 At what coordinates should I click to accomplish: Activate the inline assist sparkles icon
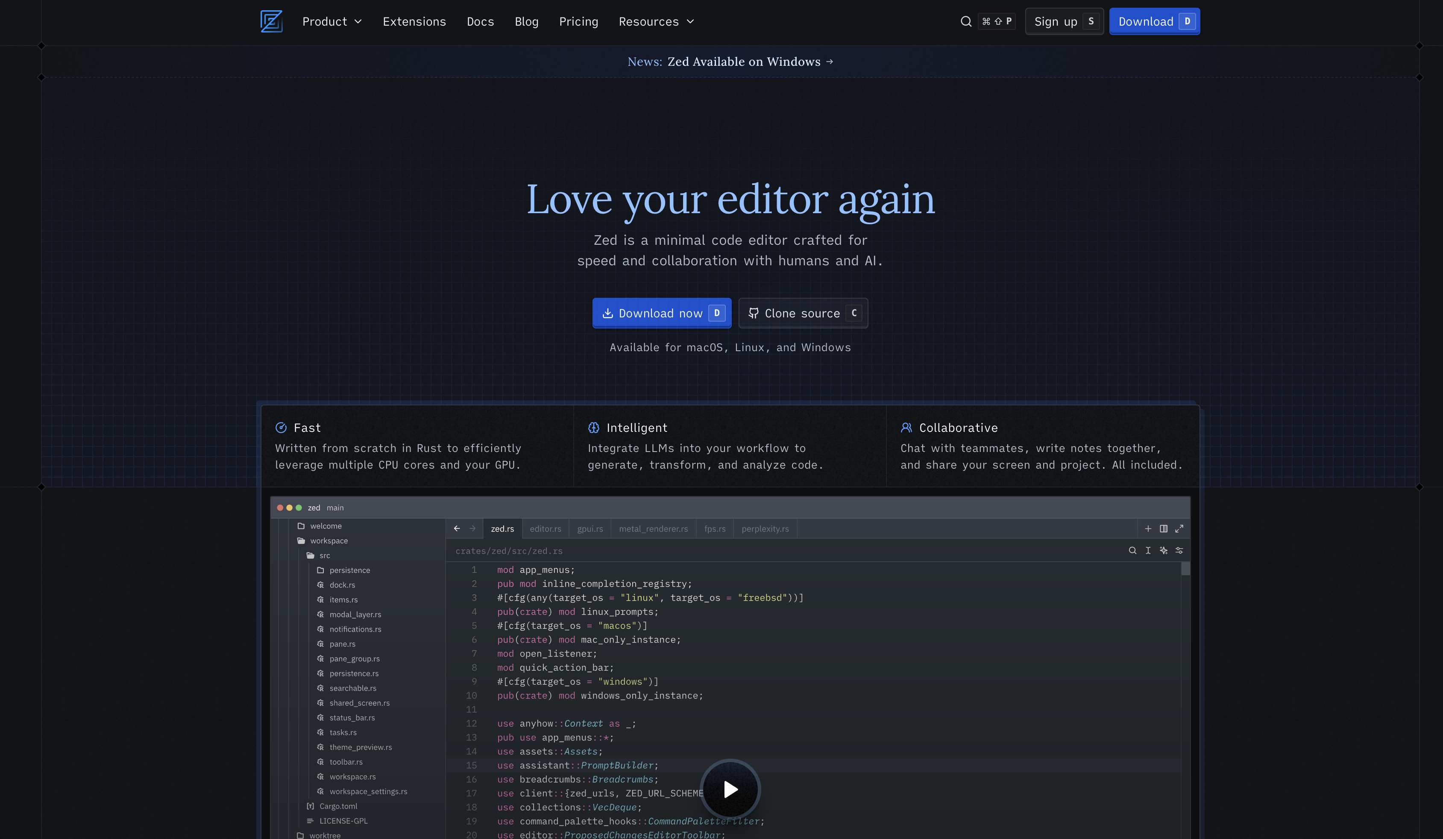(x=1164, y=550)
